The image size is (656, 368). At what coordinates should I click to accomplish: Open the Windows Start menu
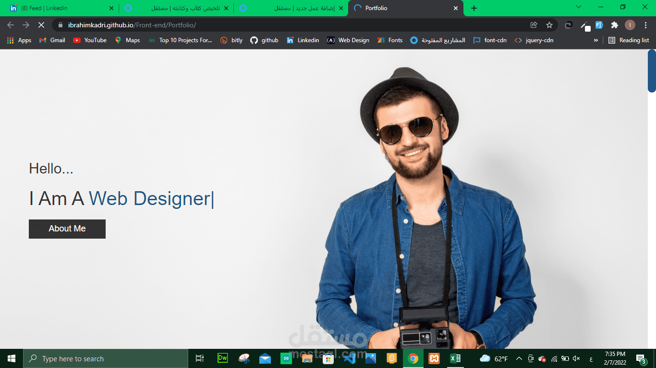[12, 358]
